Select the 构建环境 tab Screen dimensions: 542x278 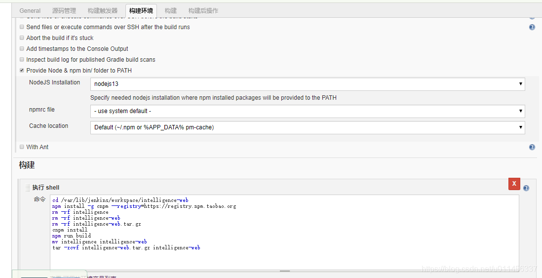(141, 11)
